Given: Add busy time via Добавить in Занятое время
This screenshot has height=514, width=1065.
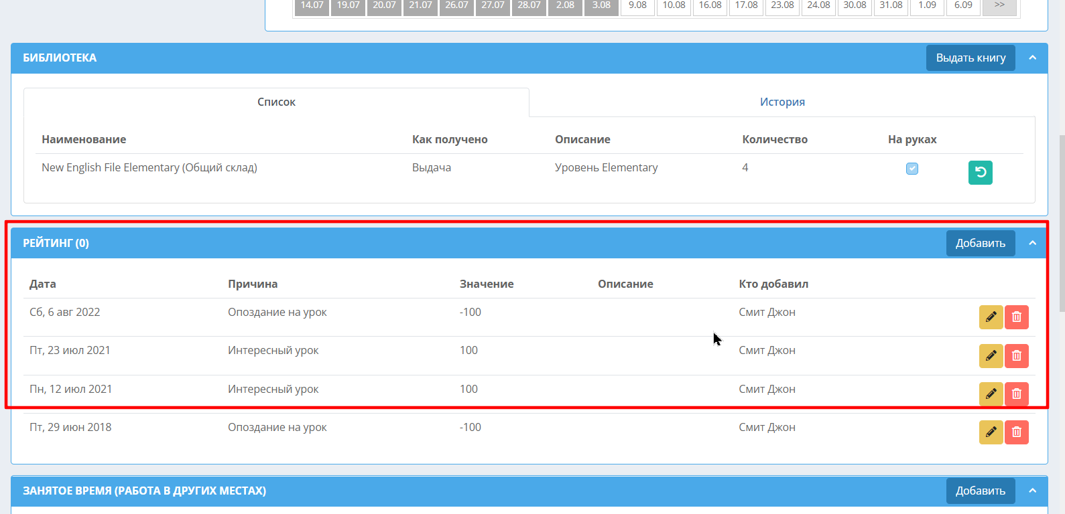Looking at the screenshot, I should coord(981,491).
